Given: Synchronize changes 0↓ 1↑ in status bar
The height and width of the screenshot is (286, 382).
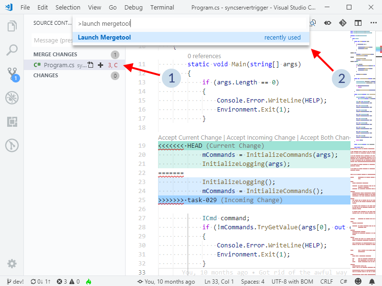Looking at the screenshot, I should click(41, 281).
